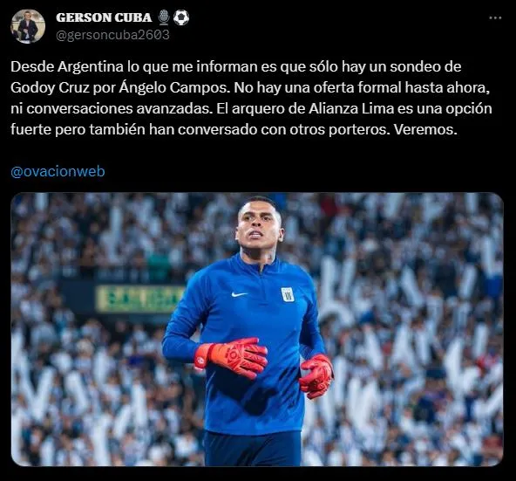The width and height of the screenshot is (516, 481).
Task: Click "Alianza Lima" in the tweet text
Action: (351, 109)
